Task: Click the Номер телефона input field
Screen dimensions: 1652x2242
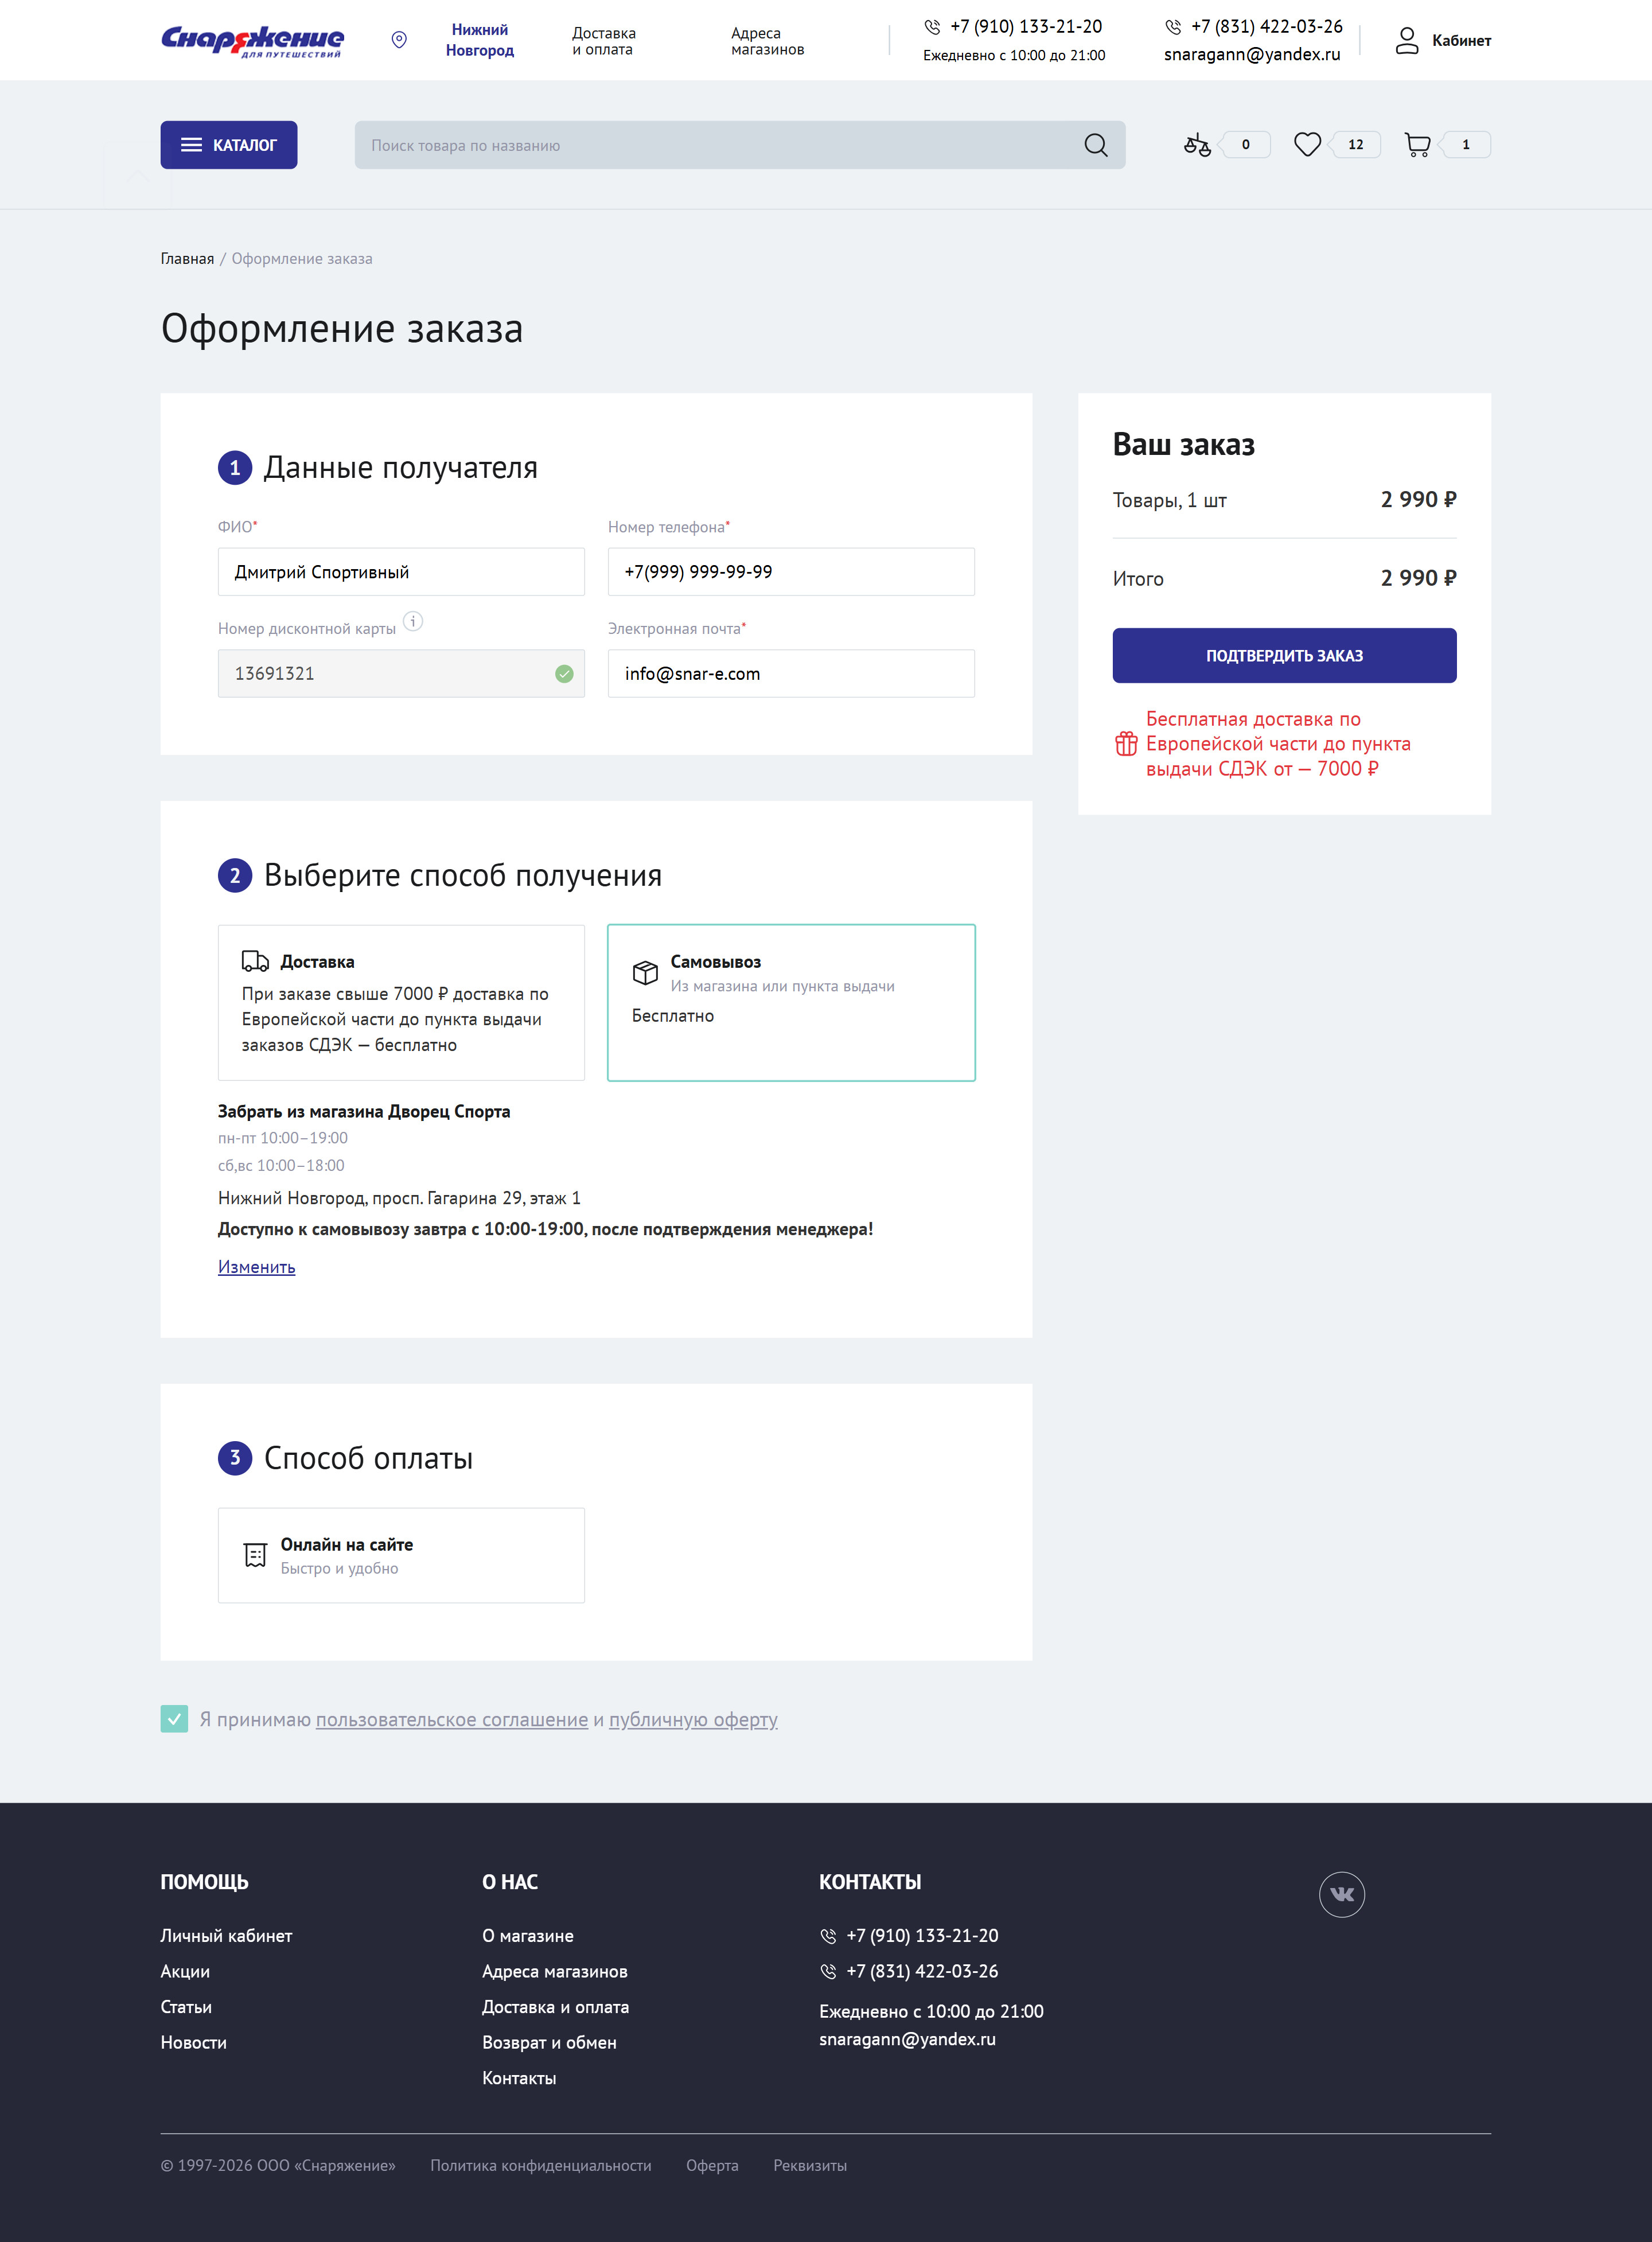Action: pyautogui.click(x=791, y=572)
